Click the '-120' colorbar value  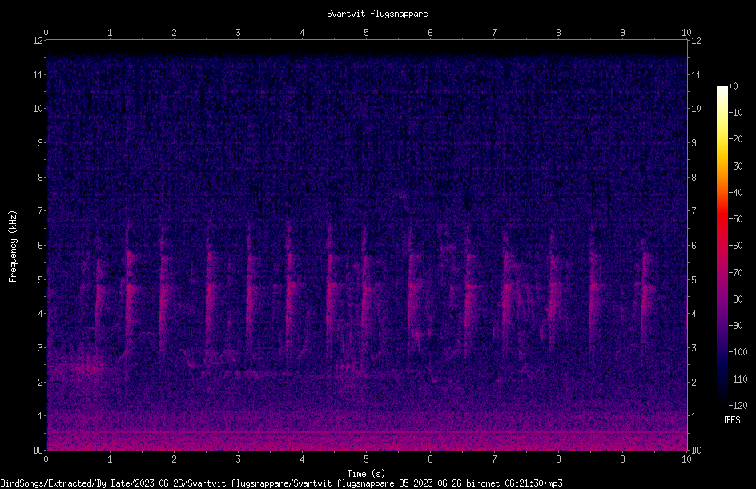(x=738, y=406)
